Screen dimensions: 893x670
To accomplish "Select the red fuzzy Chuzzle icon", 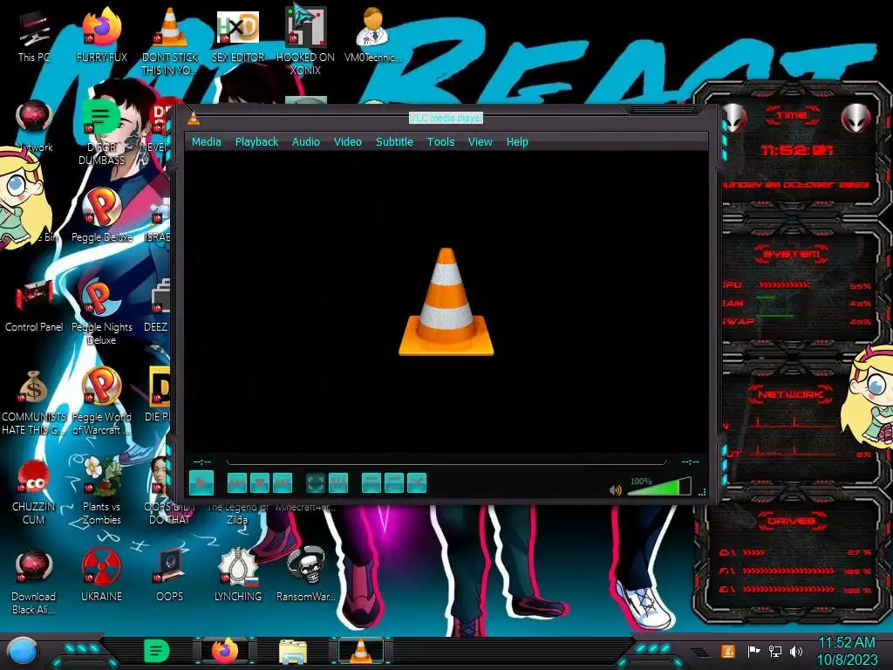I will pos(34,490).
